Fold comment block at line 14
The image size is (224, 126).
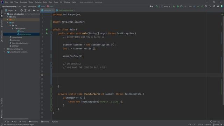point(52,64)
